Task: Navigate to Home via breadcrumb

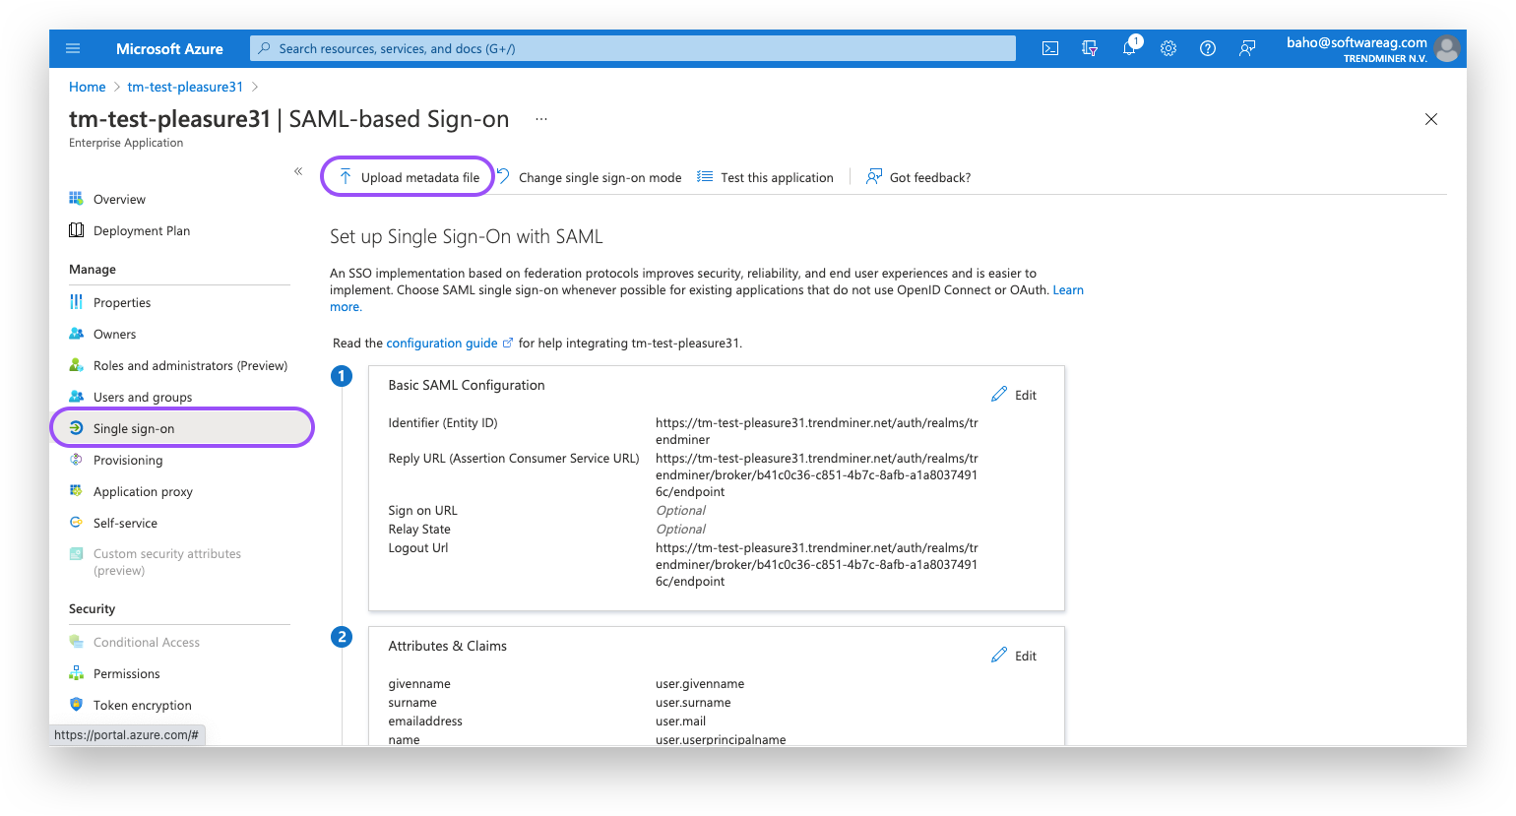Action: tap(87, 87)
